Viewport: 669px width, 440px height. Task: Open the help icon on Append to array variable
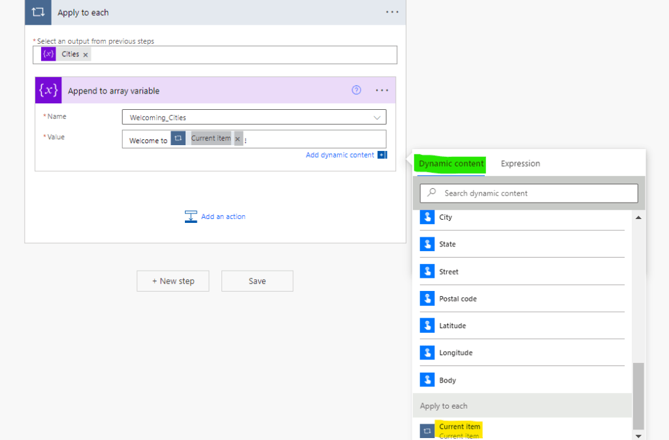click(356, 90)
